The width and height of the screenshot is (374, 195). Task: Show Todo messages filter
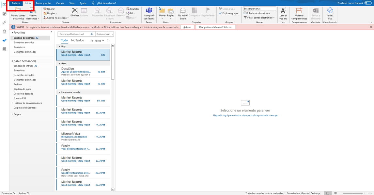(64, 40)
